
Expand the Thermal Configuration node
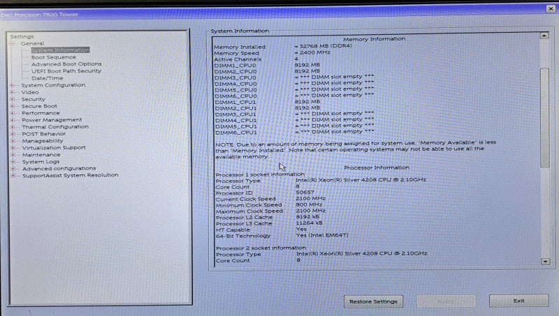tap(13, 127)
